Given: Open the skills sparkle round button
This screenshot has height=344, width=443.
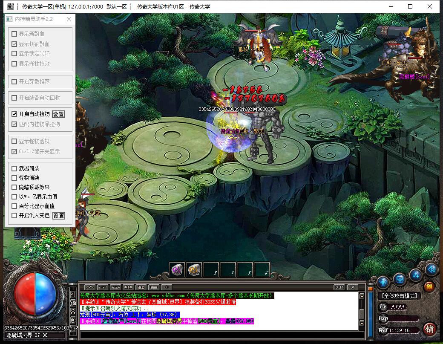Looking at the screenshot, I should tap(416, 275).
